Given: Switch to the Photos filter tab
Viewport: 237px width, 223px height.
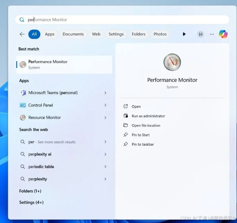Looking at the screenshot, I should (160, 34).
